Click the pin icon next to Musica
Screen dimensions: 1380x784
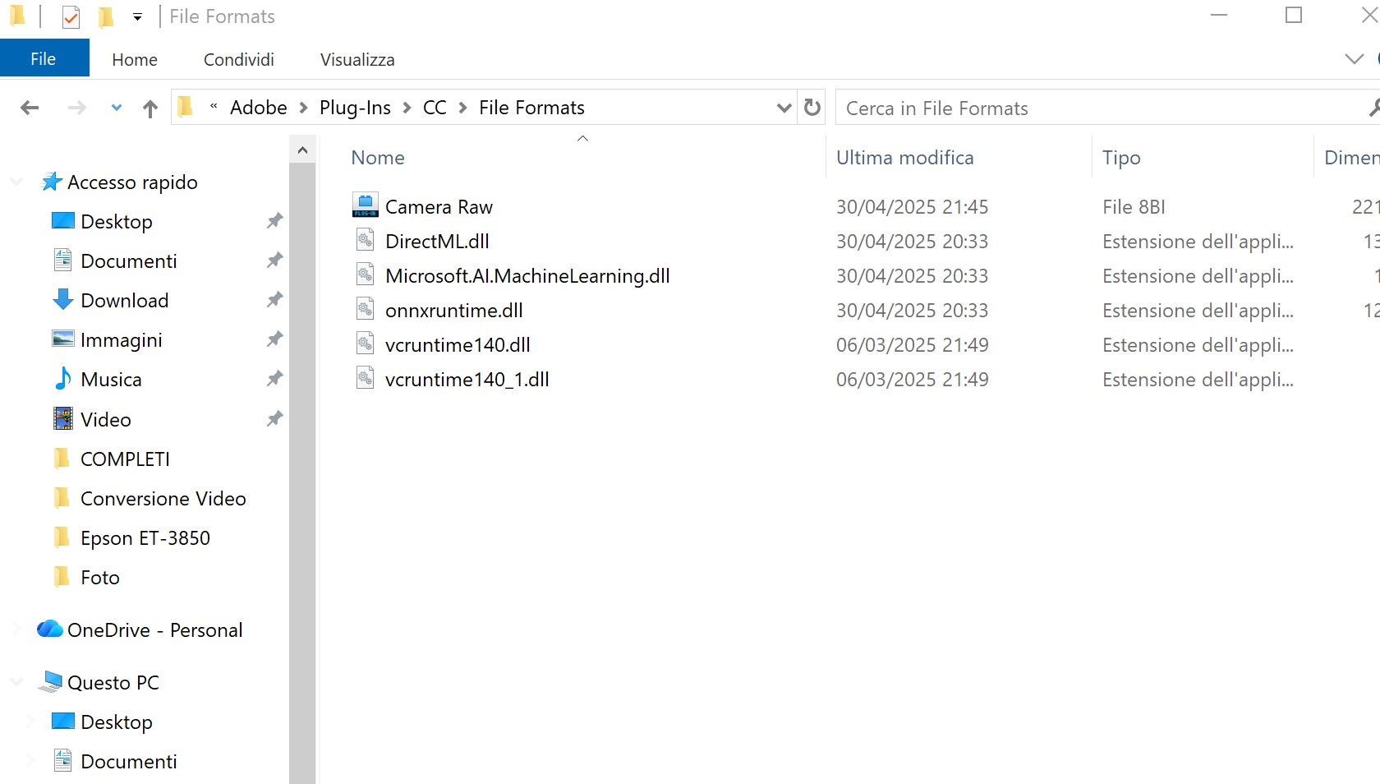click(274, 379)
